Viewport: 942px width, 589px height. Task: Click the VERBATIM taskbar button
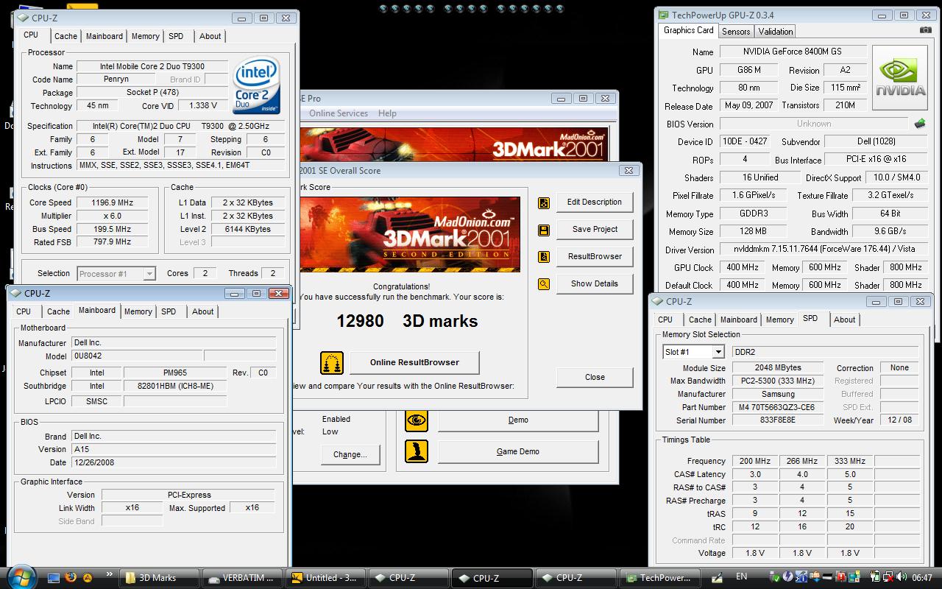click(x=242, y=577)
